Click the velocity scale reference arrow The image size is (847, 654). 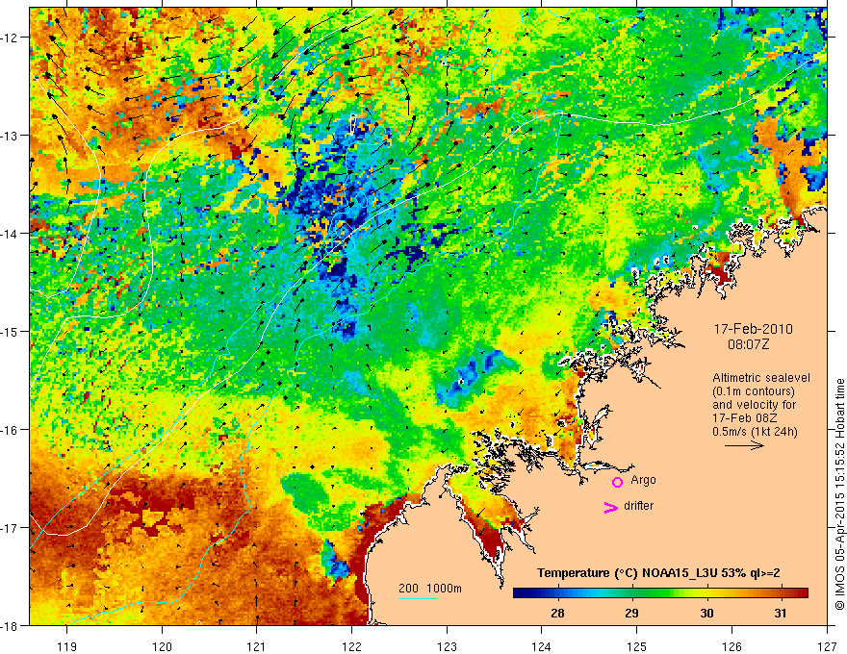point(744,445)
